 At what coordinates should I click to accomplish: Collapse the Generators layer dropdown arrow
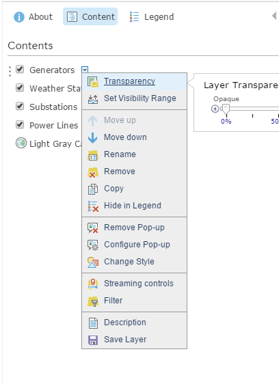pyautogui.click(x=85, y=70)
